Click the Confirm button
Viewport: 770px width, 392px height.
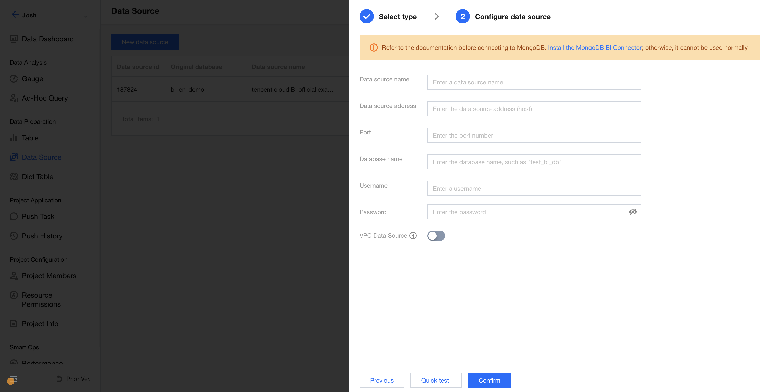click(489, 380)
